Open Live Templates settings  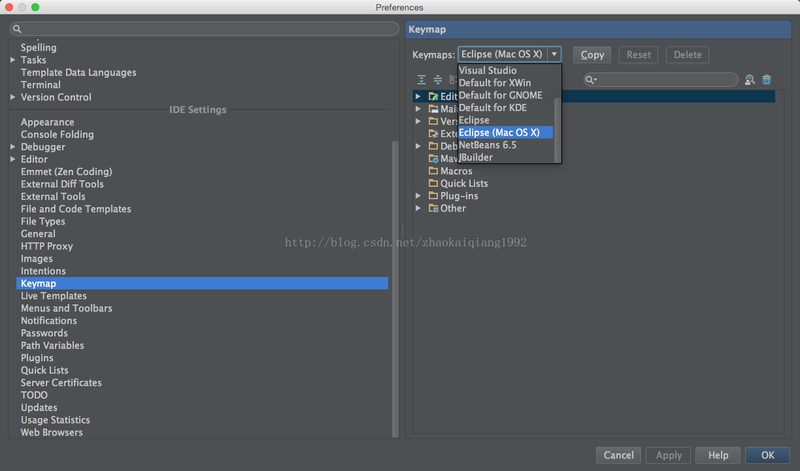(x=54, y=296)
